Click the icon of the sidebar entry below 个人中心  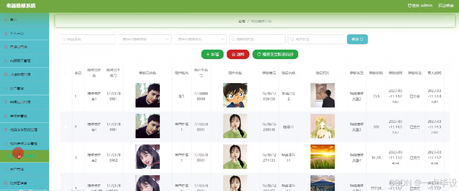(x=6, y=47)
